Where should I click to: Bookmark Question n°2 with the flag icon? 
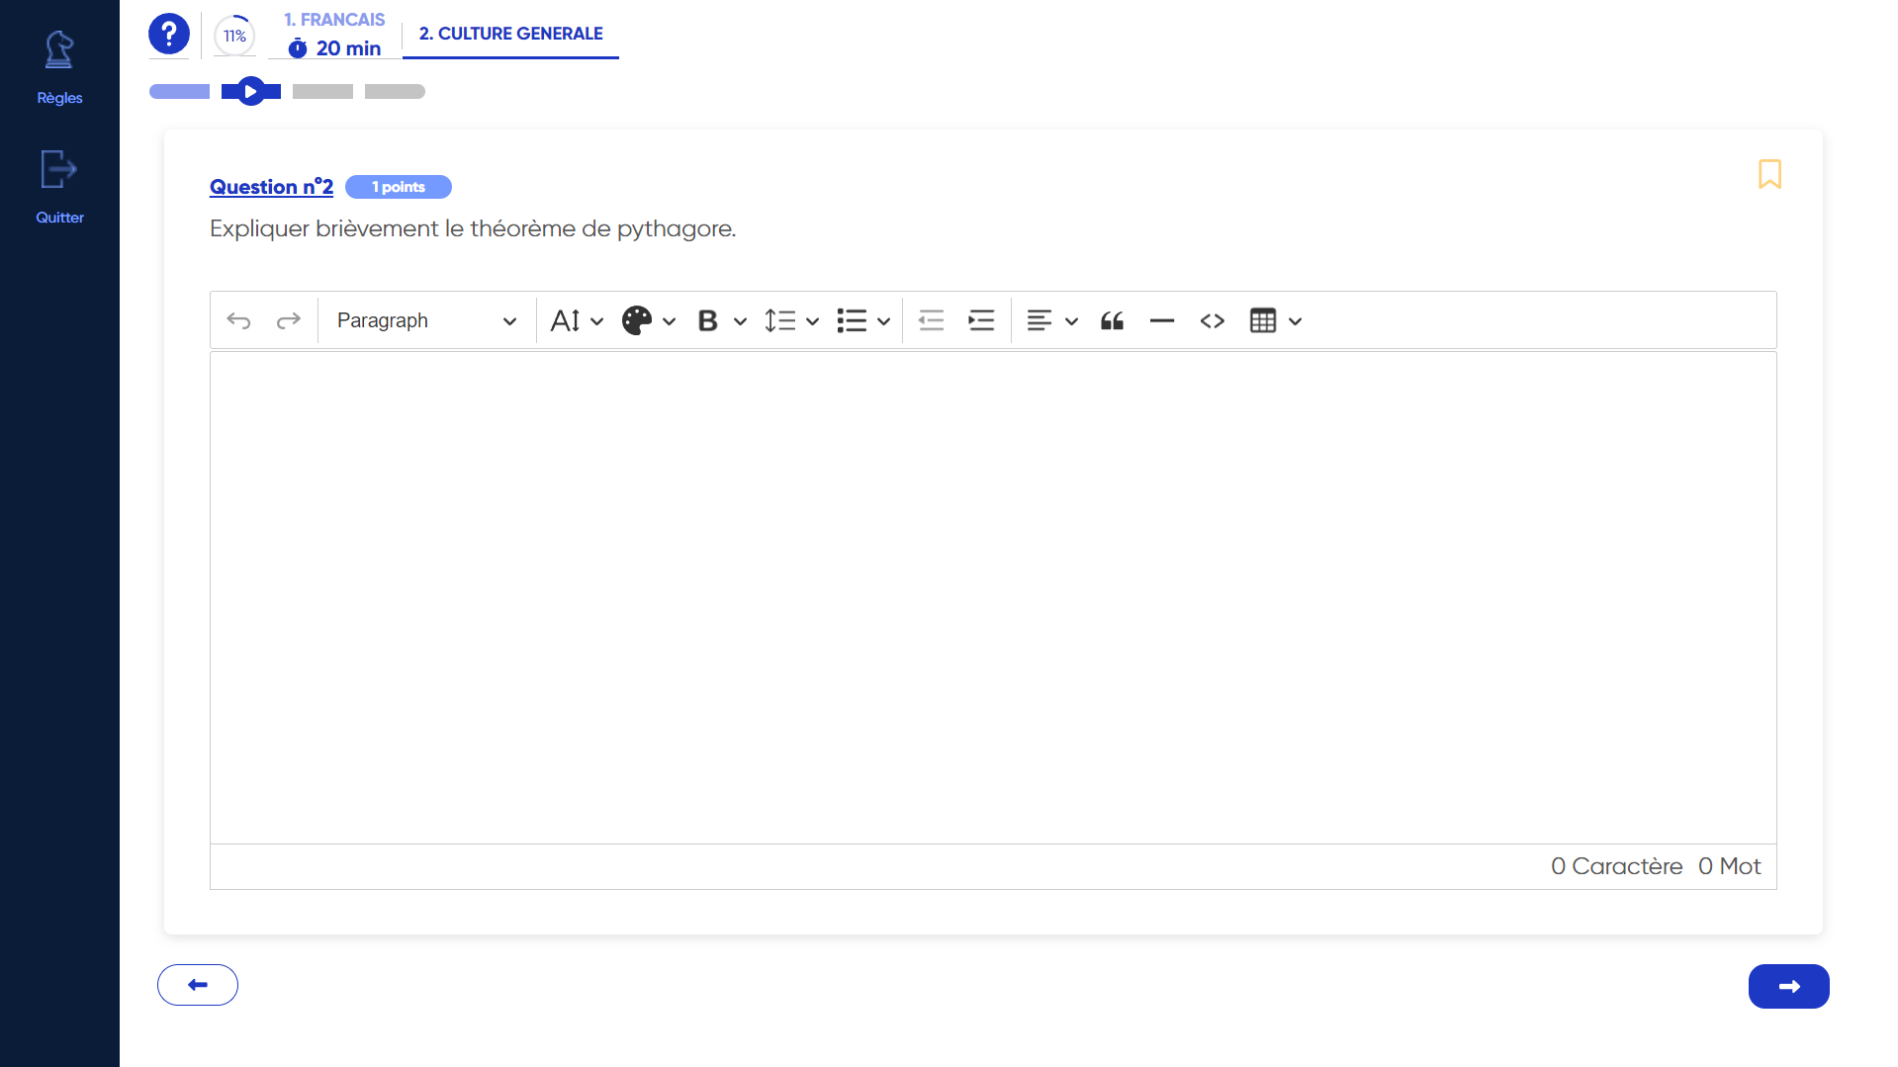pyautogui.click(x=1770, y=173)
